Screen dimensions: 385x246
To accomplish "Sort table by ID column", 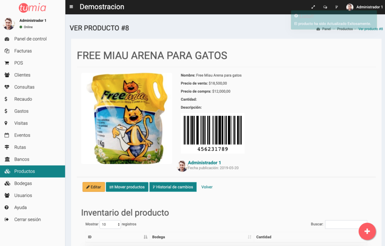I will (118, 237).
